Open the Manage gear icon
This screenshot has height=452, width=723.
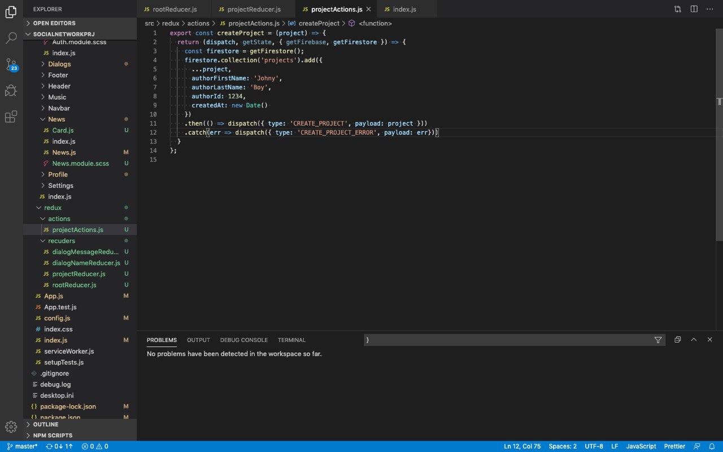(x=11, y=427)
